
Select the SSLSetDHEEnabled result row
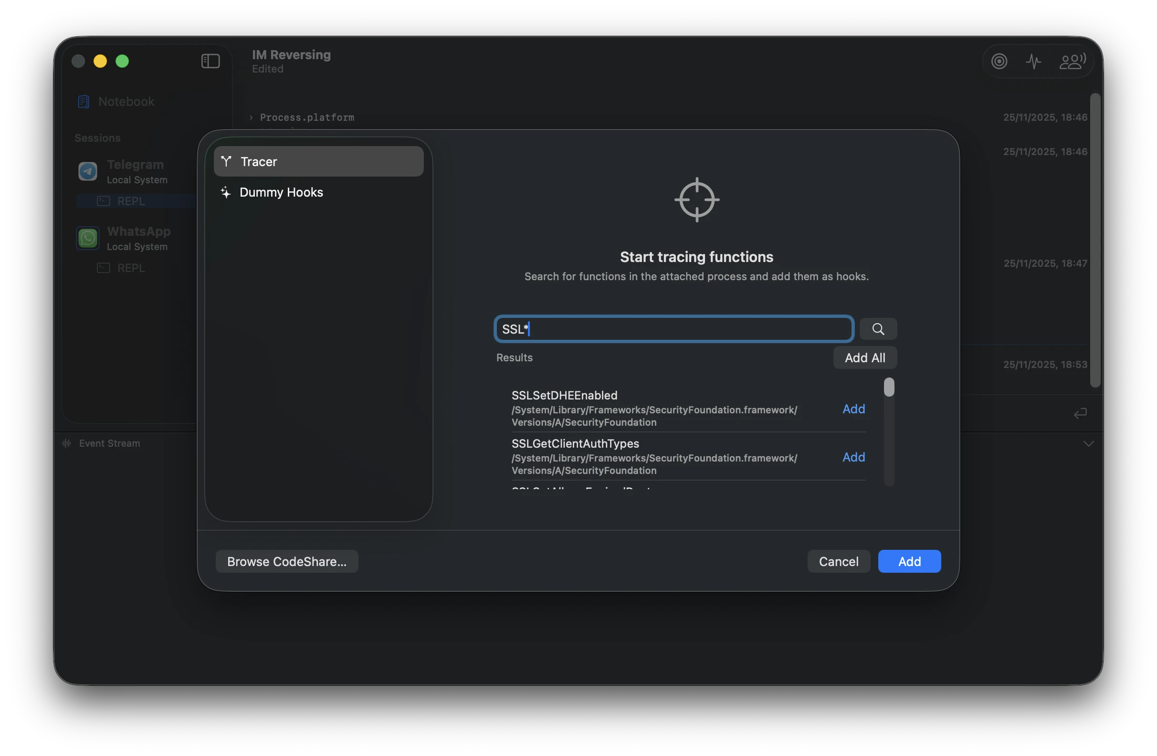coord(688,409)
